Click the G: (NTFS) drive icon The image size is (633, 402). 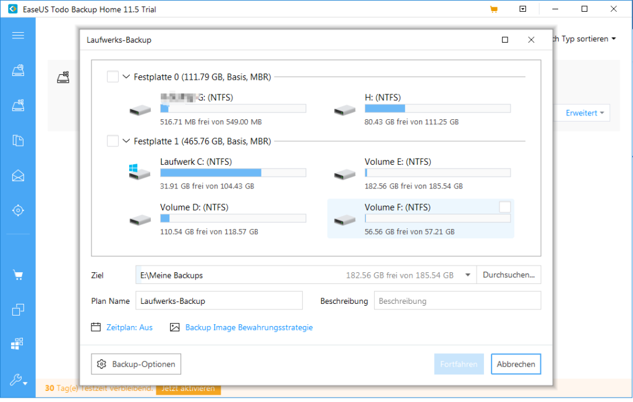tap(140, 110)
